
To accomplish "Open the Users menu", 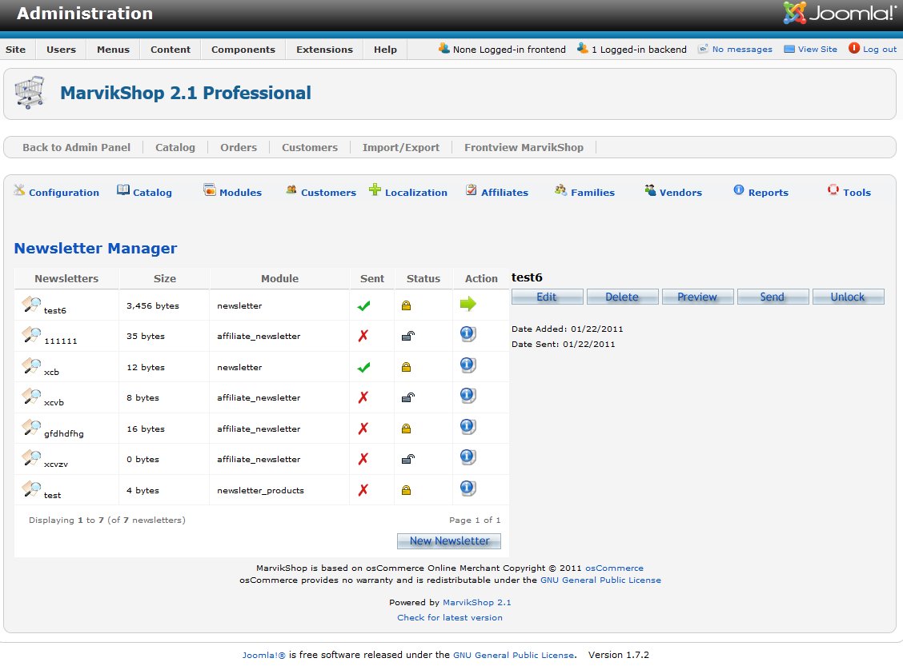I will (x=61, y=50).
